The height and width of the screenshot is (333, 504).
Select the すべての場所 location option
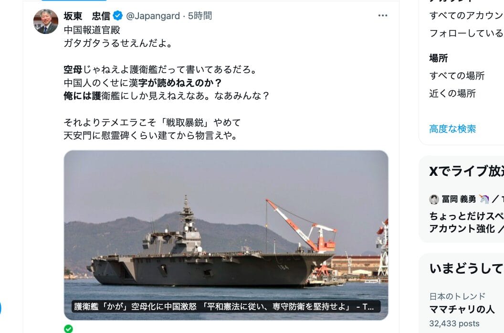(457, 76)
